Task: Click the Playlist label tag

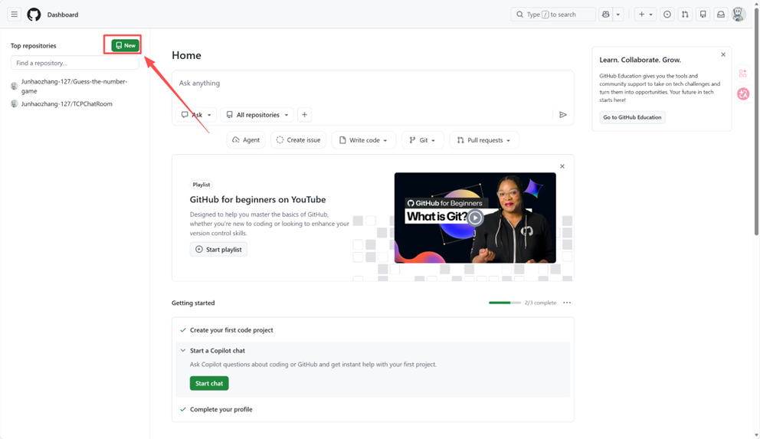Action: 201,185
